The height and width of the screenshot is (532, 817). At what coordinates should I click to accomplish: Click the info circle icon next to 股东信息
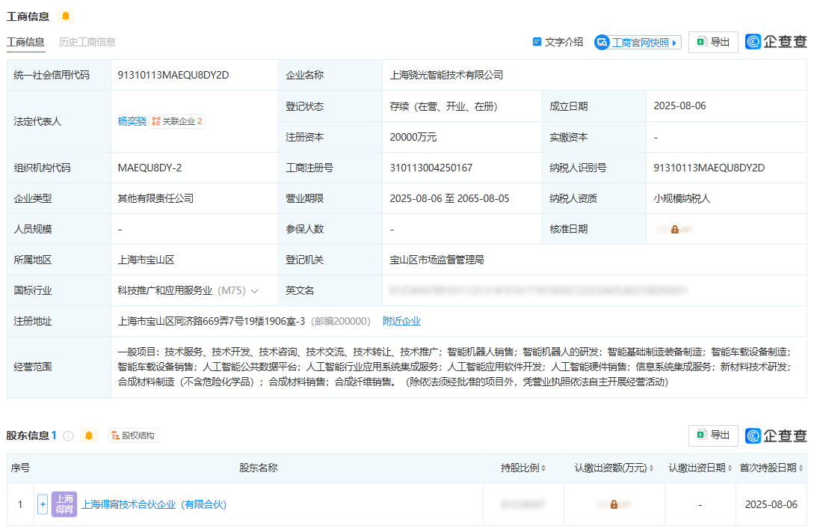68,436
